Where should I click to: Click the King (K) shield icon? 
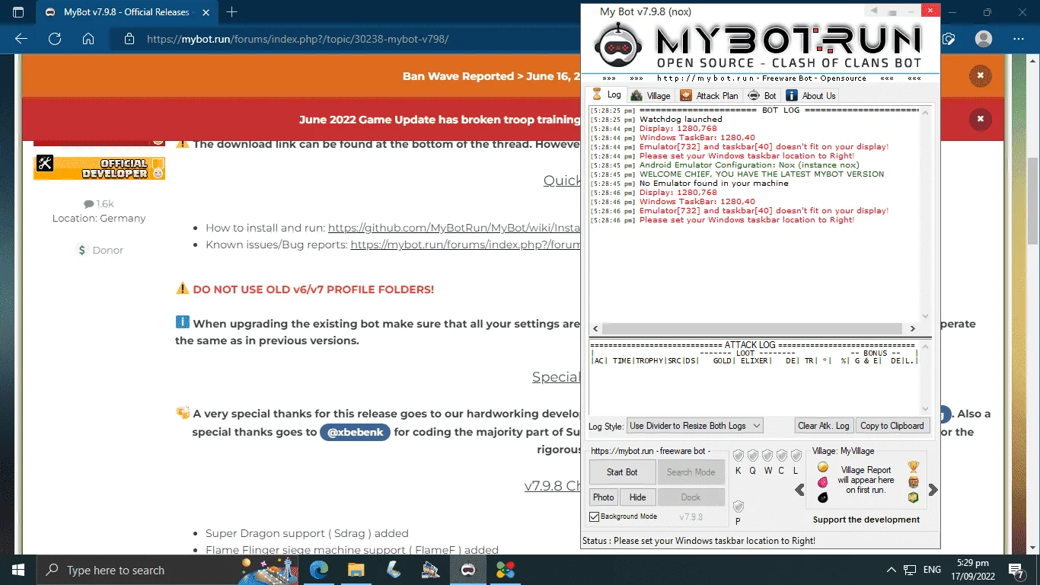(738, 456)
